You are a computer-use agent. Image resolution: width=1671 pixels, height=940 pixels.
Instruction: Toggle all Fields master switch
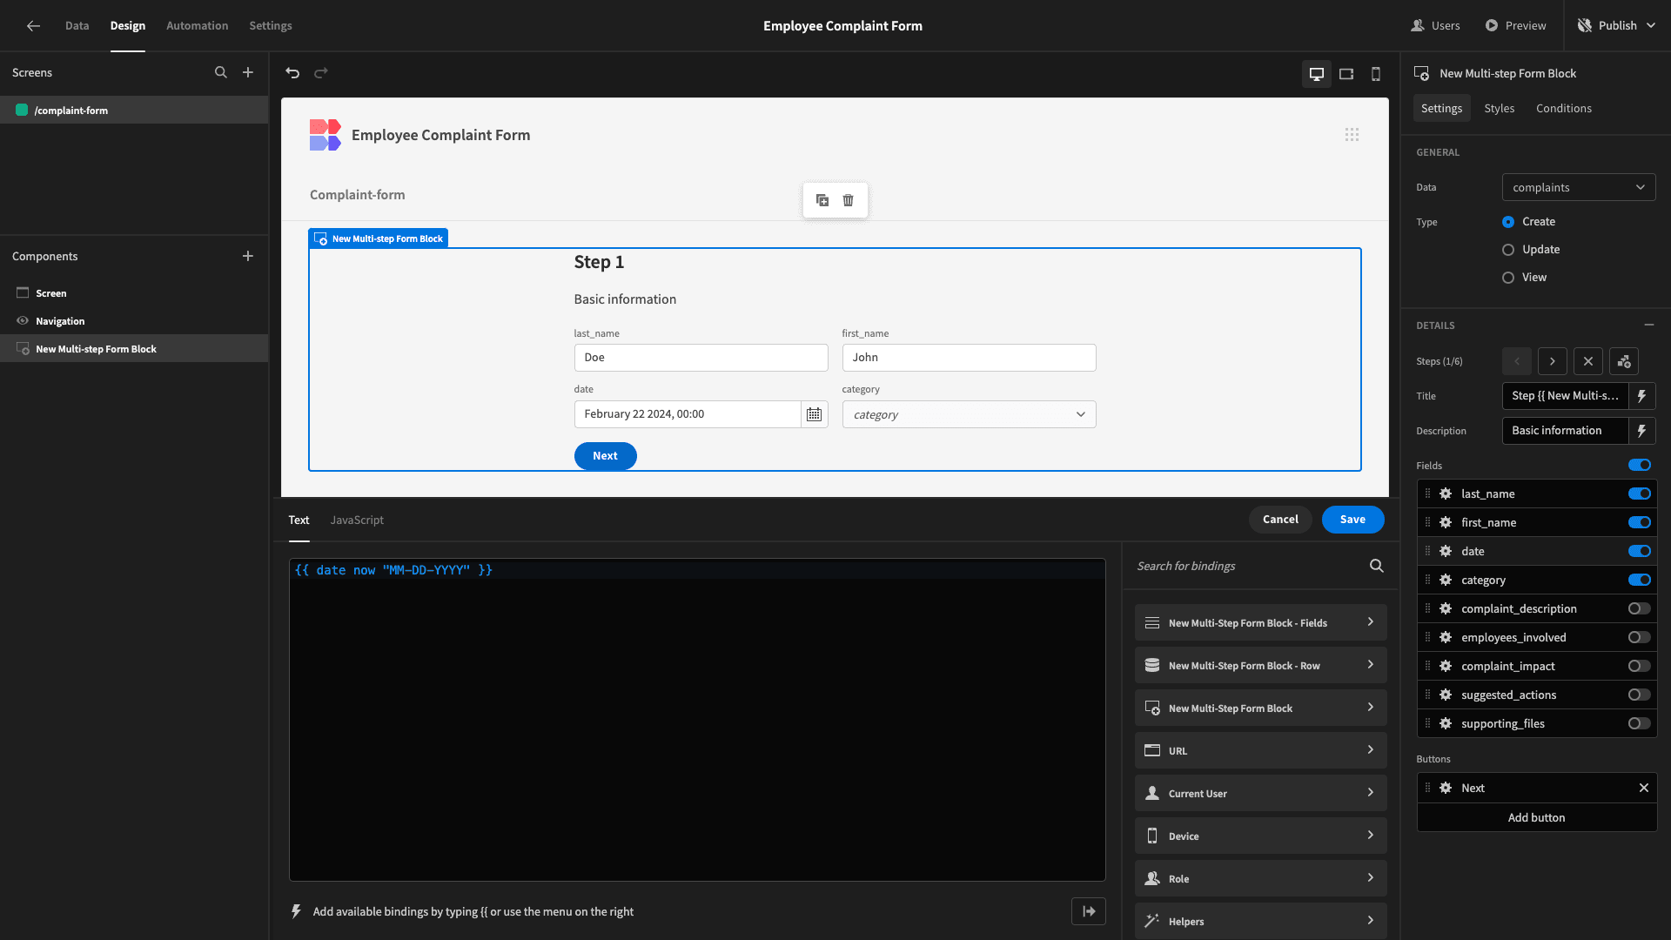tap(1640, 465)
